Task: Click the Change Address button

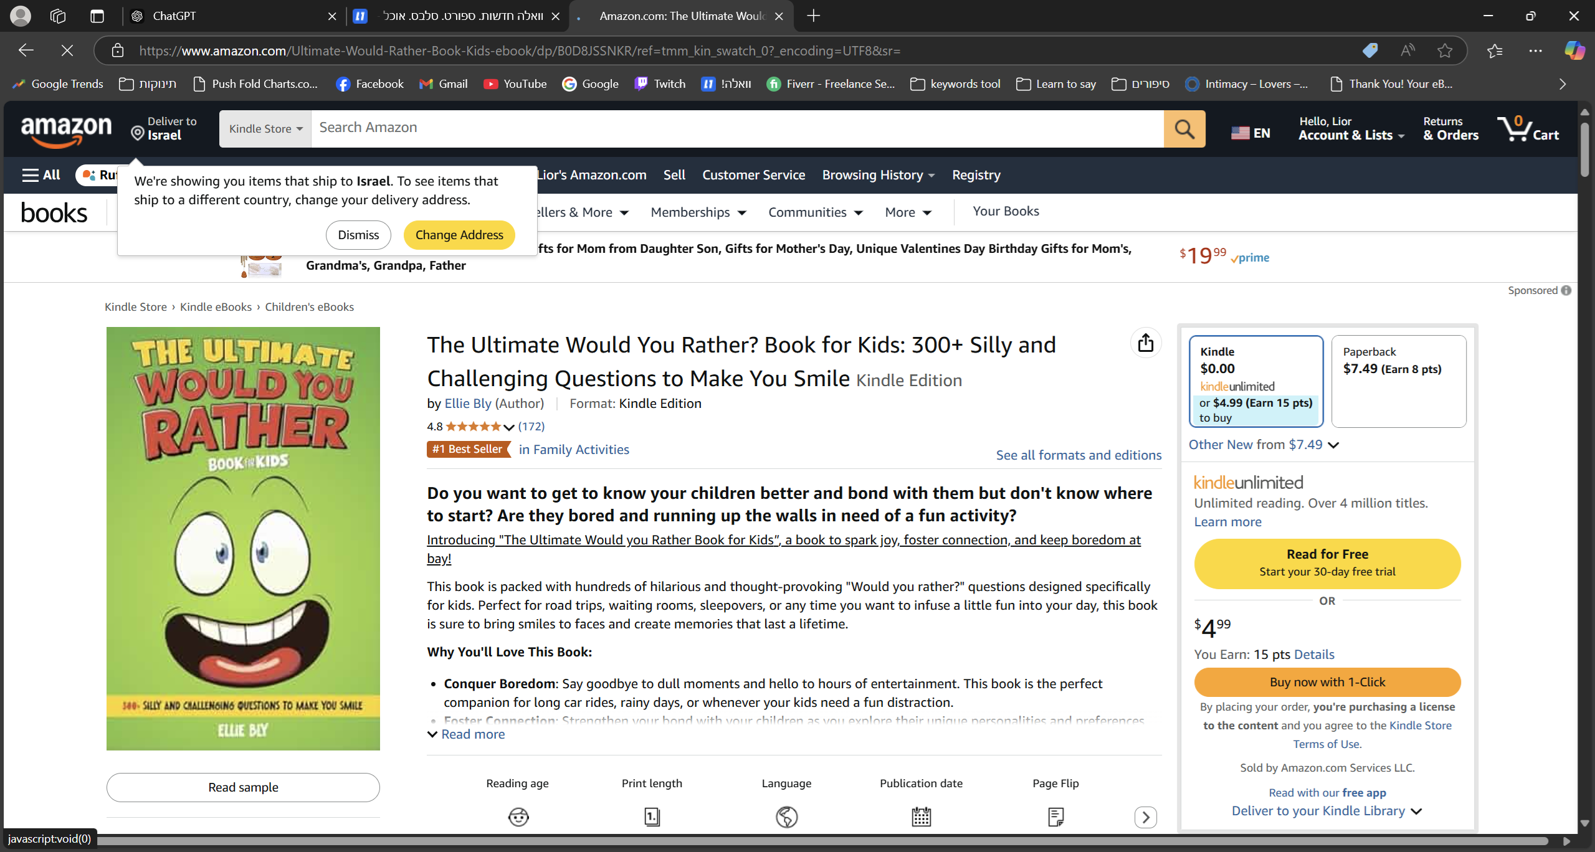Action: pos(459,235)
